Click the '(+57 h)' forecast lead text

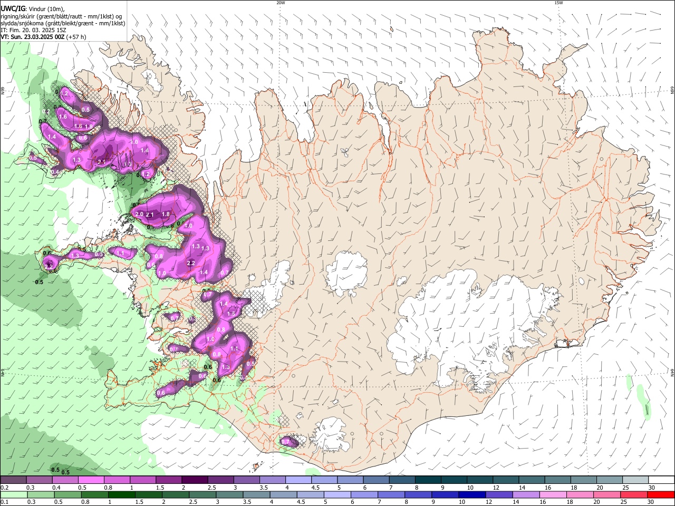click(76, 37)
